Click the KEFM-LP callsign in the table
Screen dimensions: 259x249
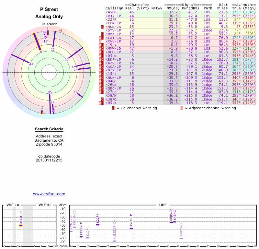pos(113,23)
